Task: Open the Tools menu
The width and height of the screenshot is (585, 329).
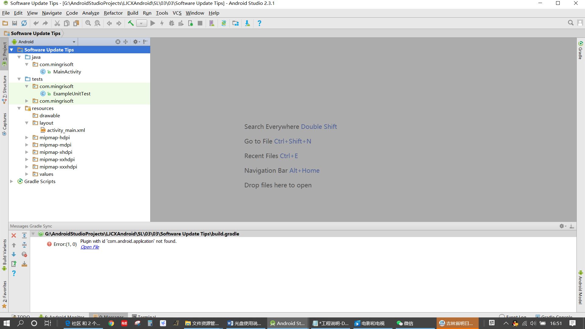Action: tap(162, 13)
